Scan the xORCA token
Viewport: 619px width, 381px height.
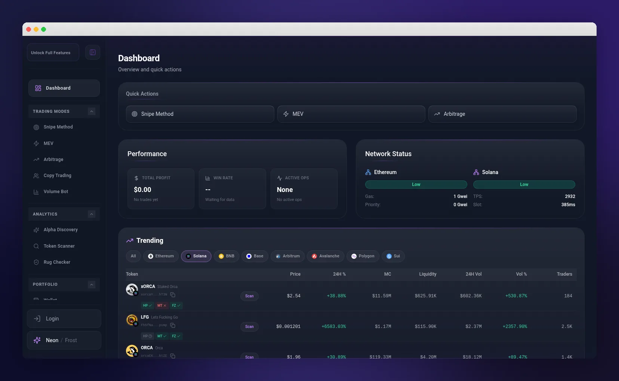(249, 296)
